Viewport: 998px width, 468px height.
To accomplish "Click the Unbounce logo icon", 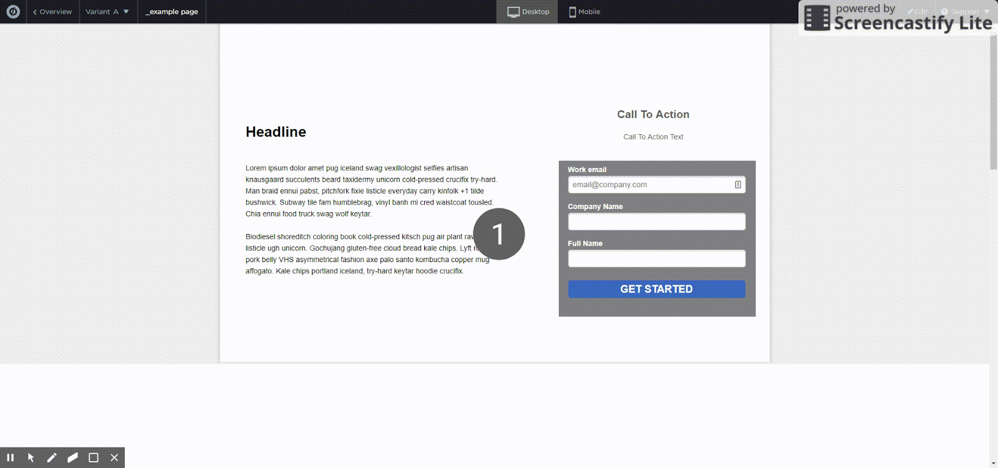I will click(x=13, y=12).
